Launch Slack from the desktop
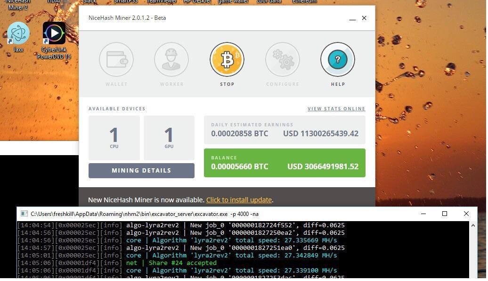Viewport: 488px width, 281px height. (x=89, y=2)
